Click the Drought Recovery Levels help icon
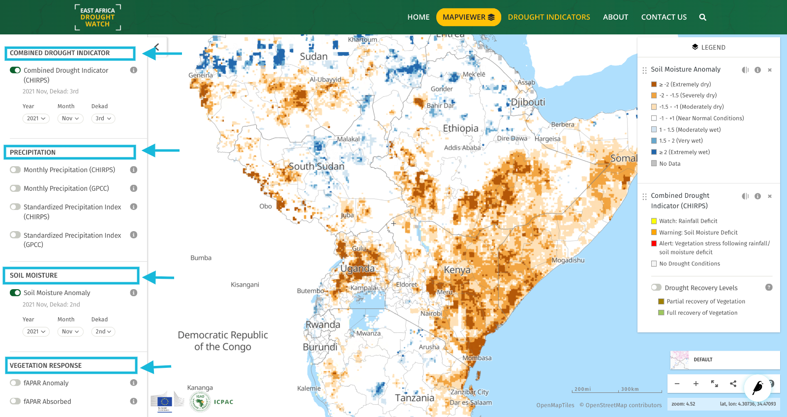Image resolution: width=787 pixels, height=417 pixels. click(769, 287)
